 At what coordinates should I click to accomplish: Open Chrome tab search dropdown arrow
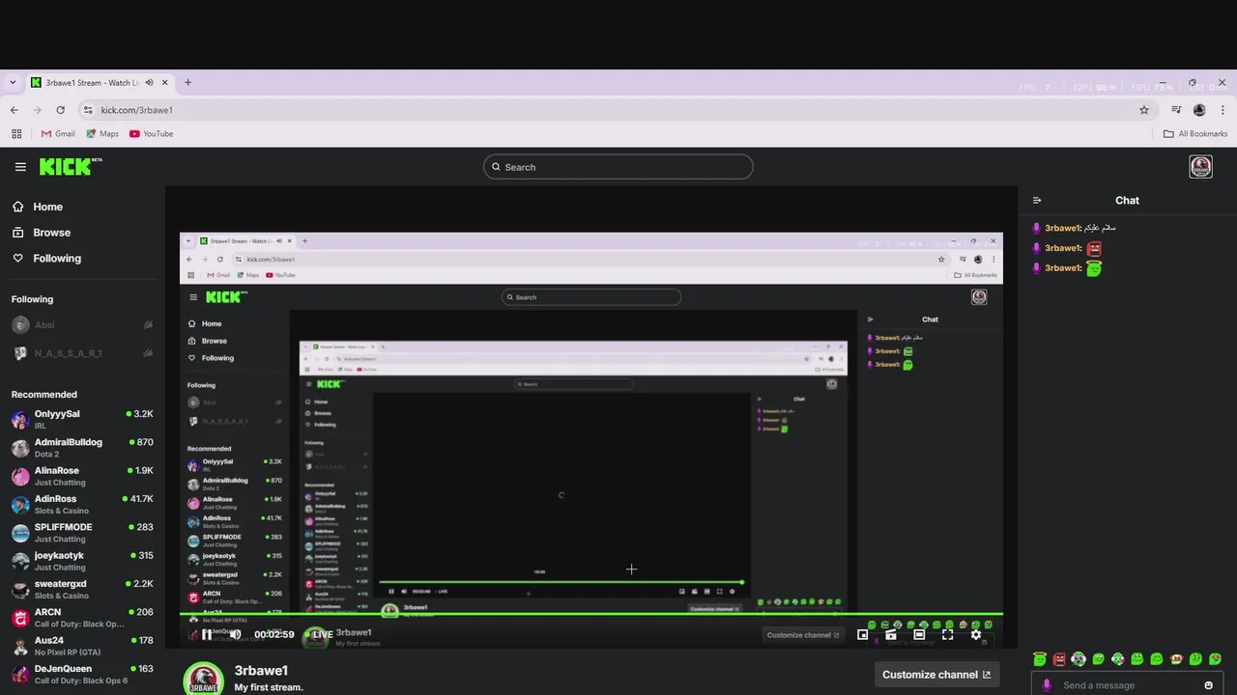(x=13, y=83)
